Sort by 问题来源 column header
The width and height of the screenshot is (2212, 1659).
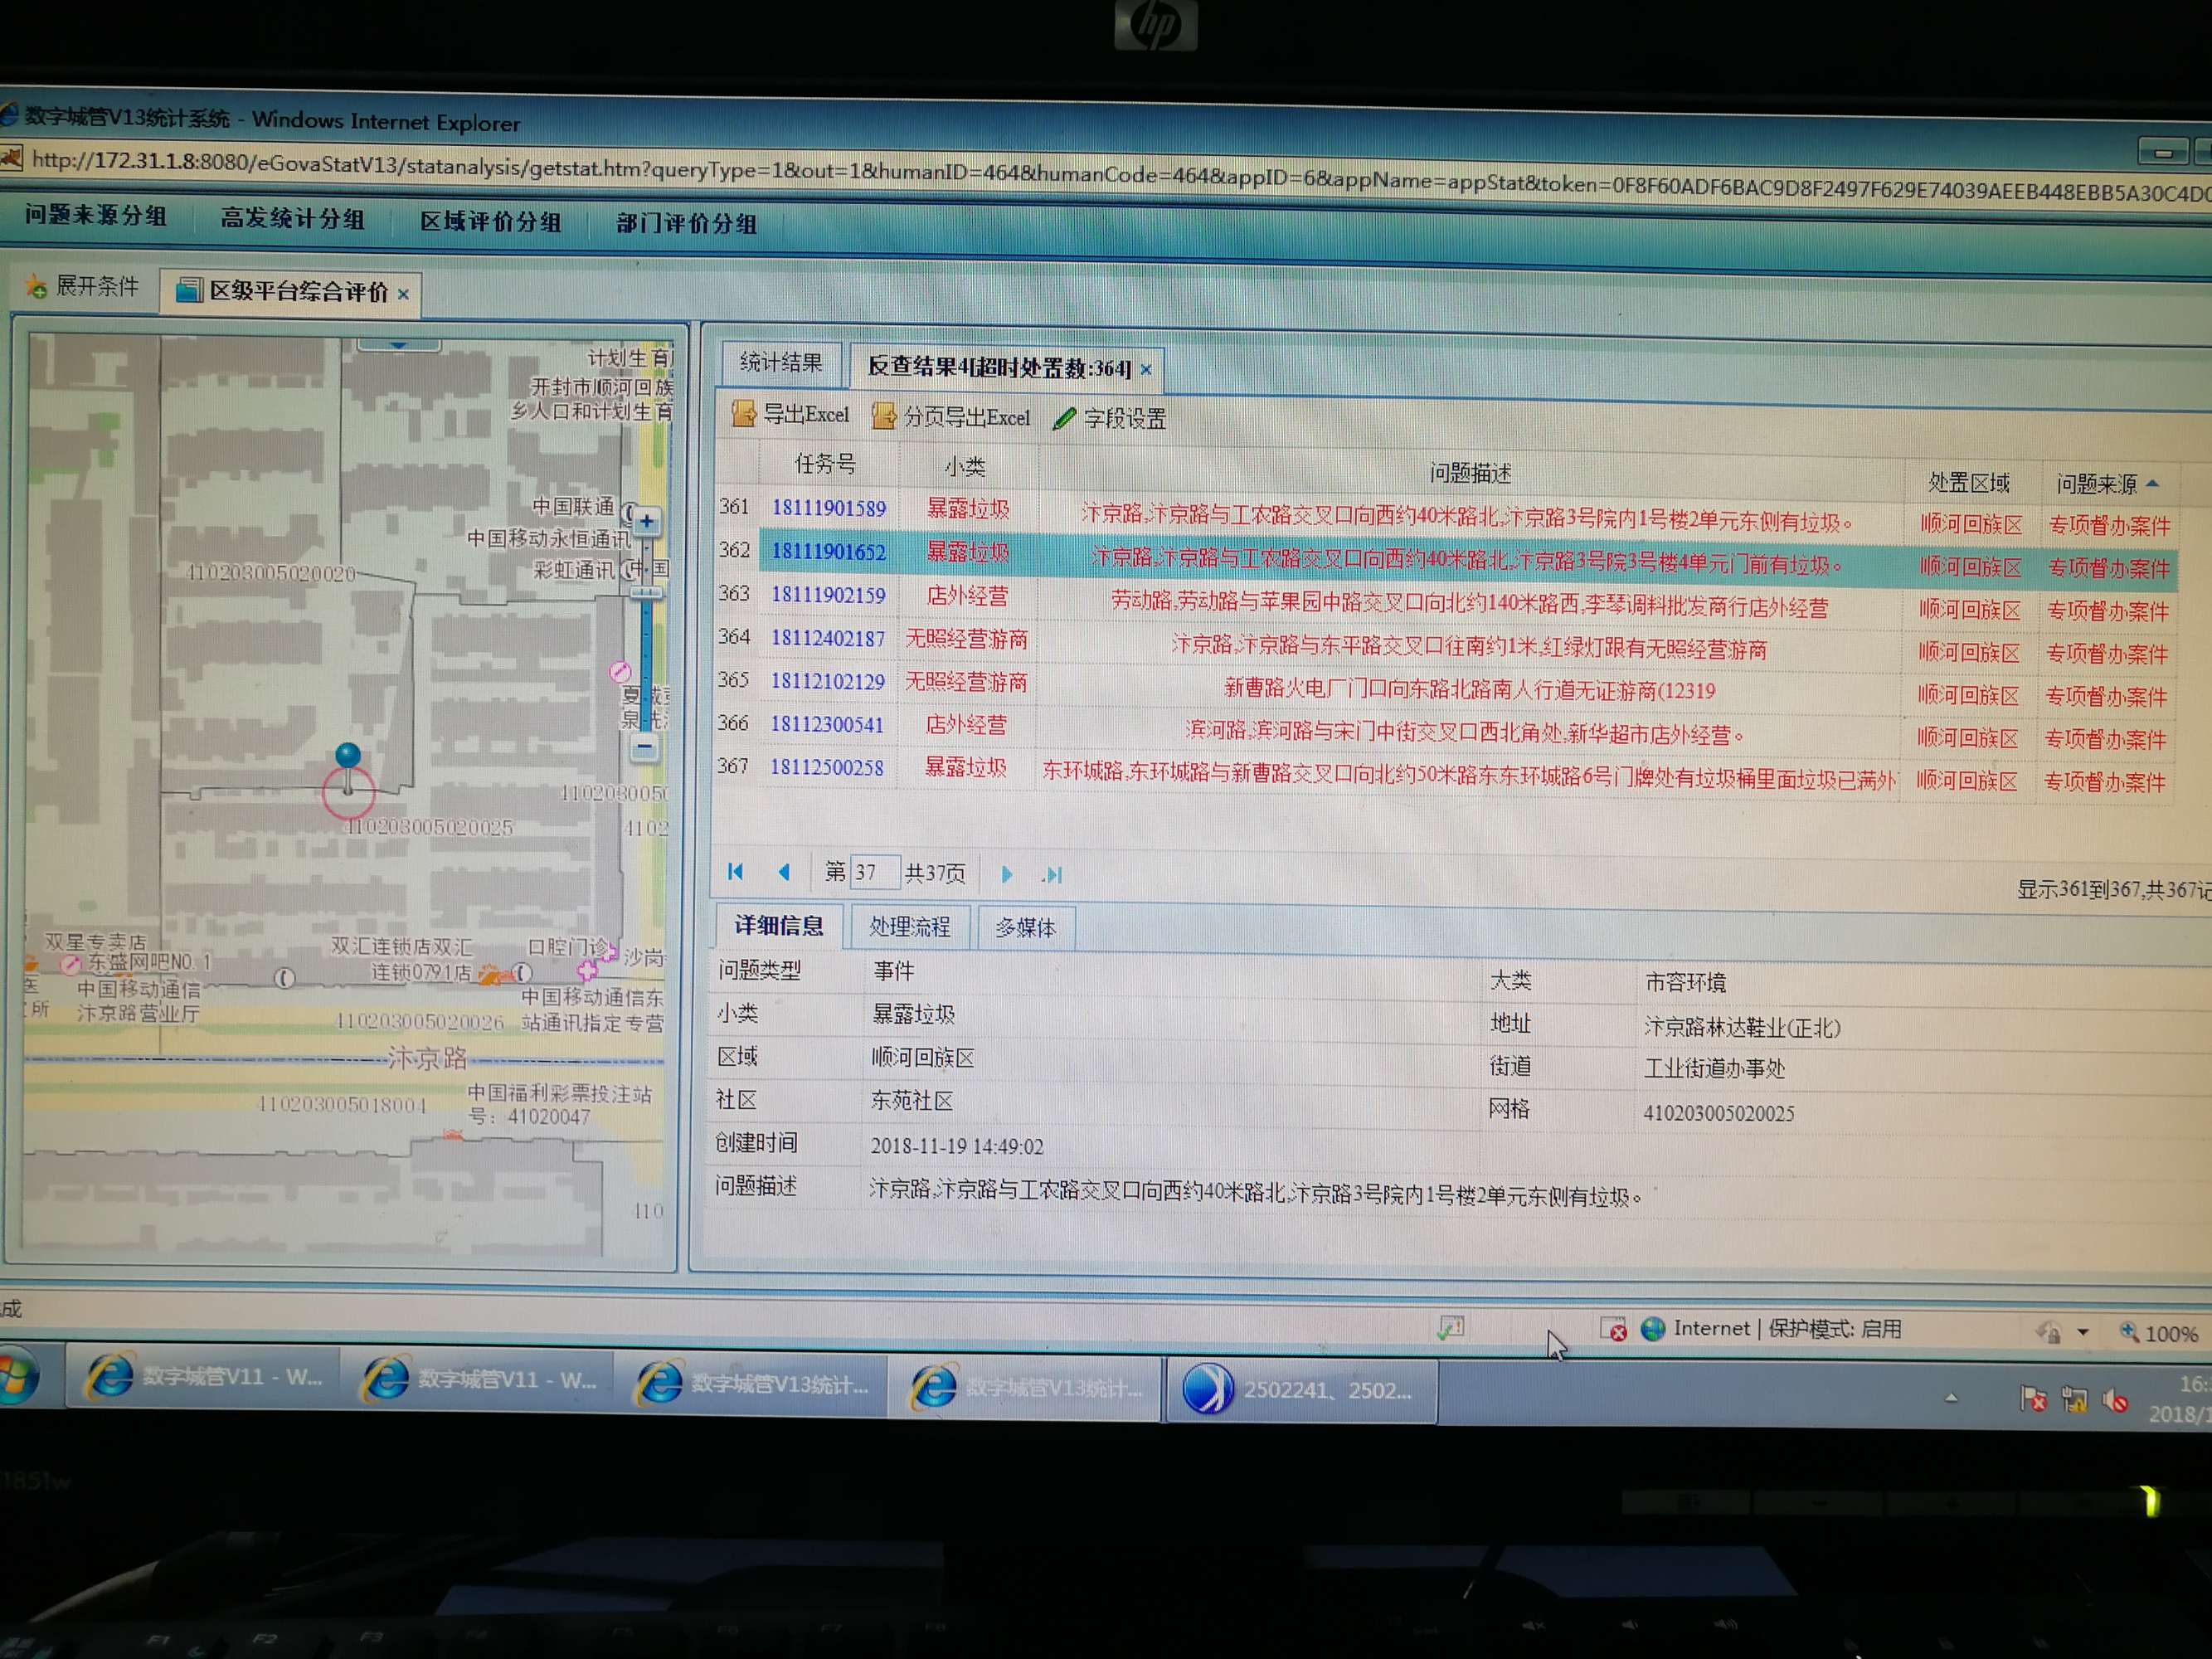(2106, 484)
